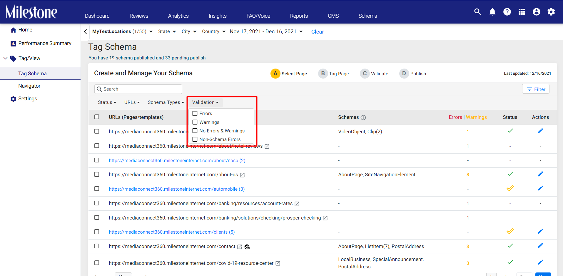Image resolution: width=563 pixels, height=276 pixels.
Task: Select the automobile (3) row checkbox
Action: pos(97,189)
